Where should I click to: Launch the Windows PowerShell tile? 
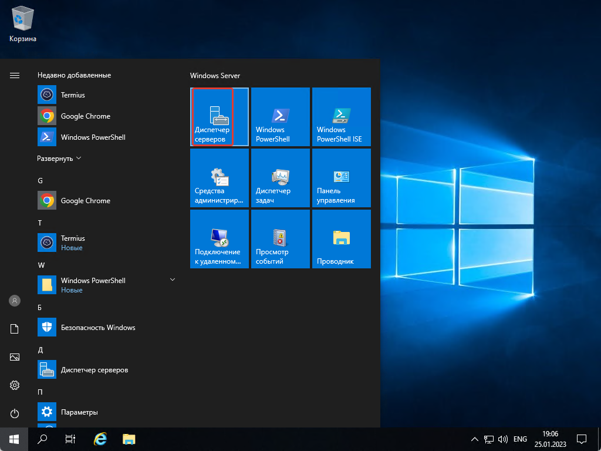(280, 117)
